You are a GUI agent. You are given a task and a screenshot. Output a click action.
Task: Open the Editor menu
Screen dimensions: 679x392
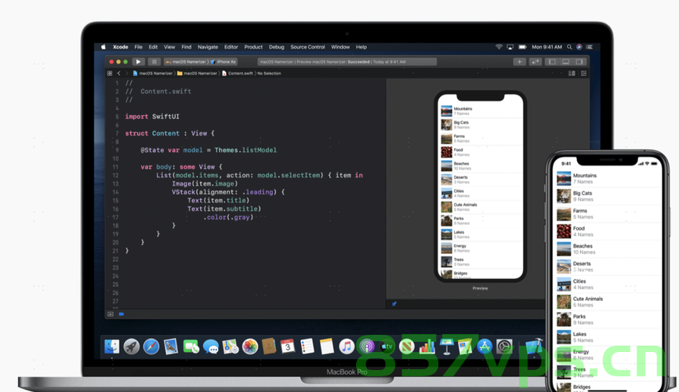231,47
